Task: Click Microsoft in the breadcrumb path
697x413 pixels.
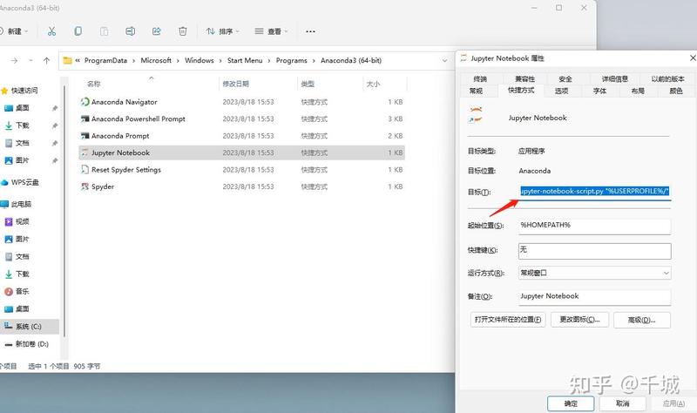Action: (x=156, y=60)
